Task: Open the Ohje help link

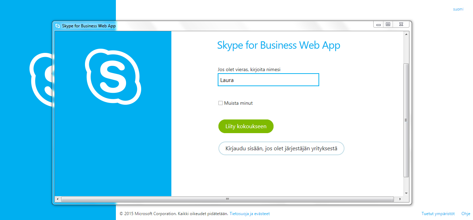Action: [x=466, y=214]
